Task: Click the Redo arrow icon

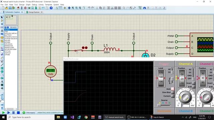Action: tap(93, 8)
